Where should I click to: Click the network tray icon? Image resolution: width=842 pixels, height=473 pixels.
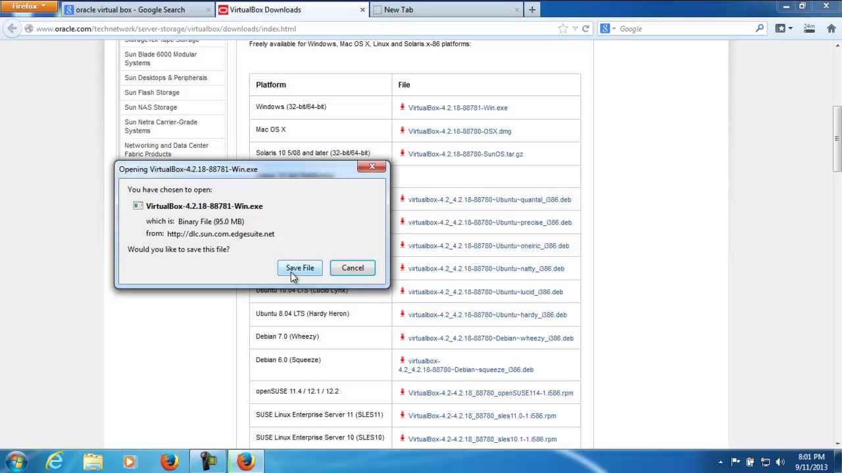pos(766,462)
